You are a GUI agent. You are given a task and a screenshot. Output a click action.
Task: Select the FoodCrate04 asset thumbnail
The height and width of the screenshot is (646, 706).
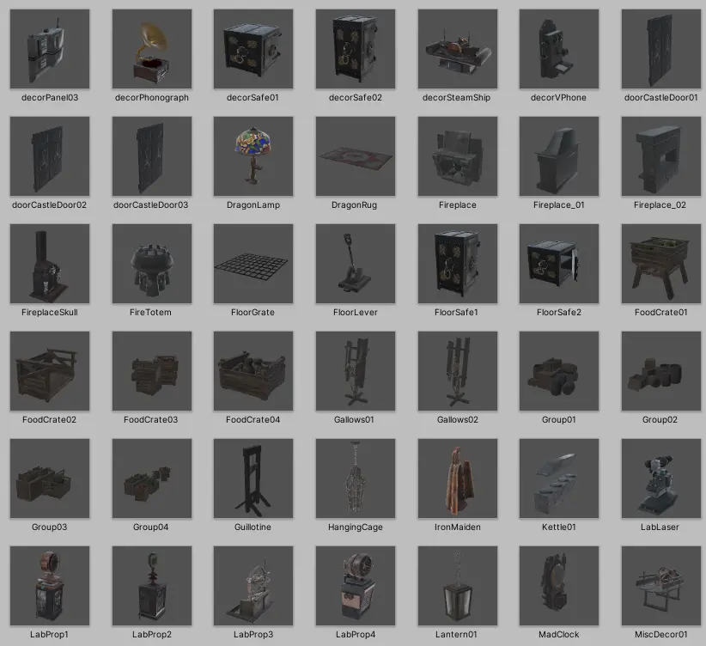point(253,371)
